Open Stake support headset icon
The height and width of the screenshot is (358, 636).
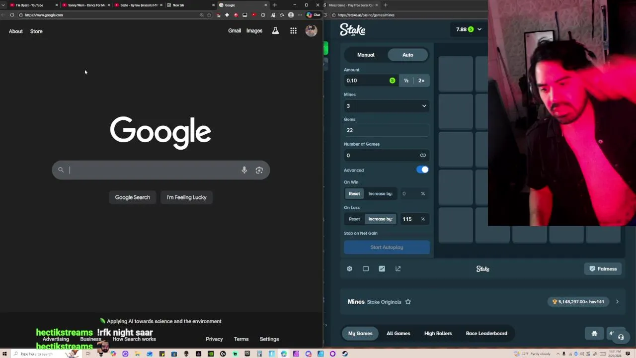click(x=621, y=337)
